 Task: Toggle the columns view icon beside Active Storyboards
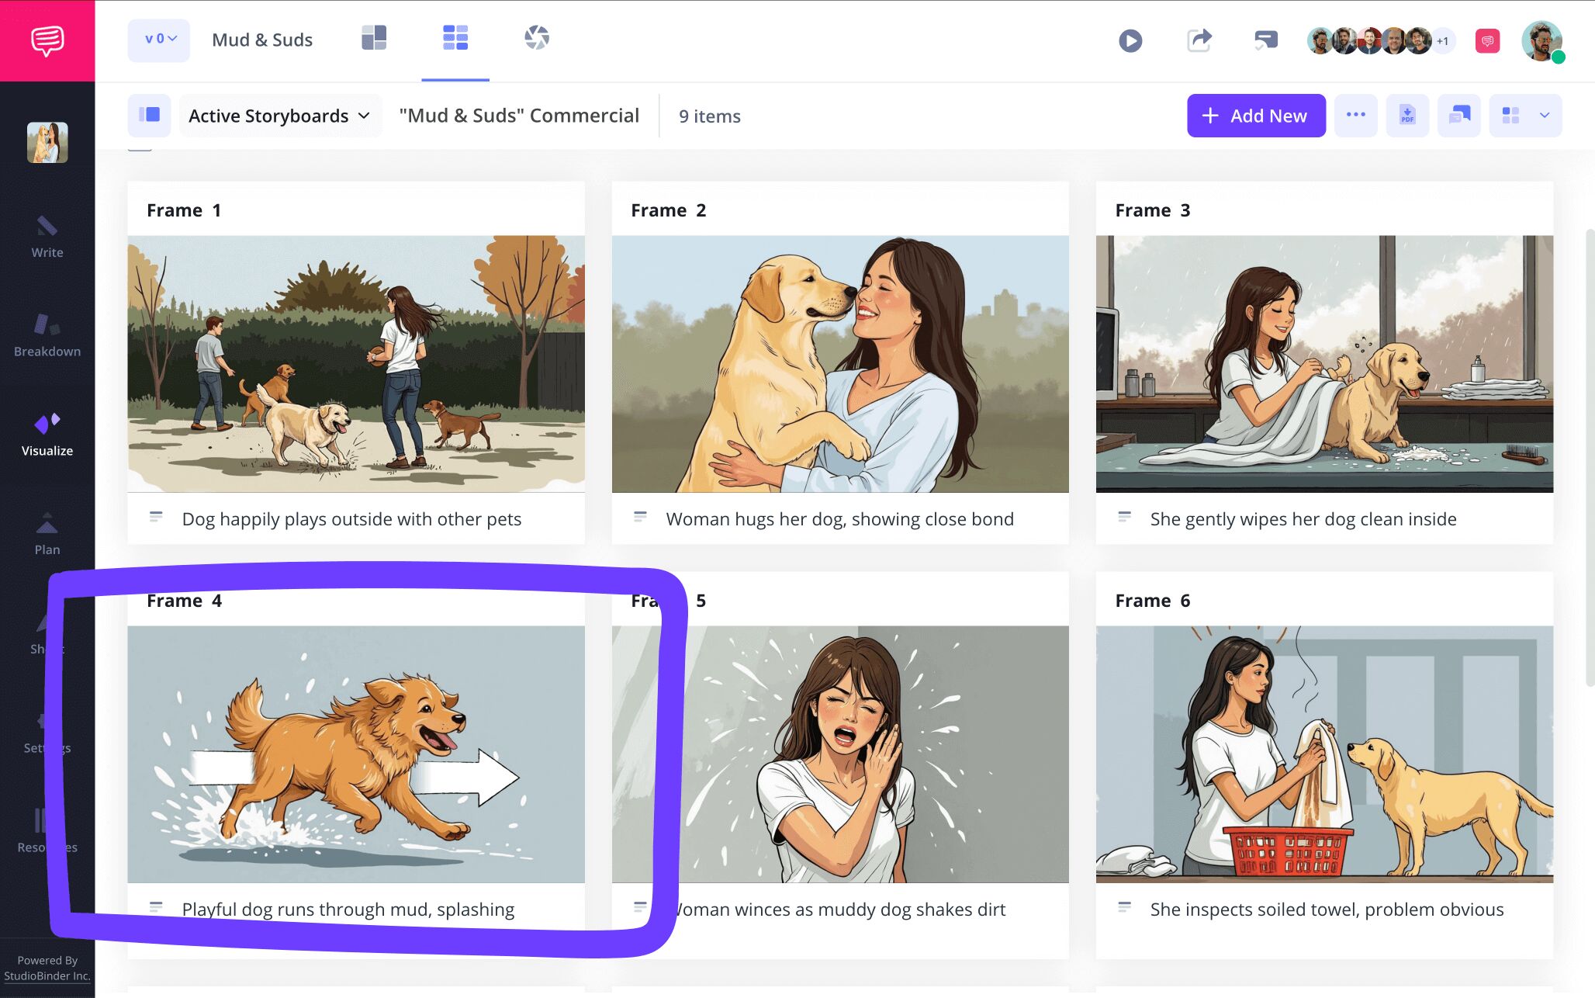(x=148, y=115)
